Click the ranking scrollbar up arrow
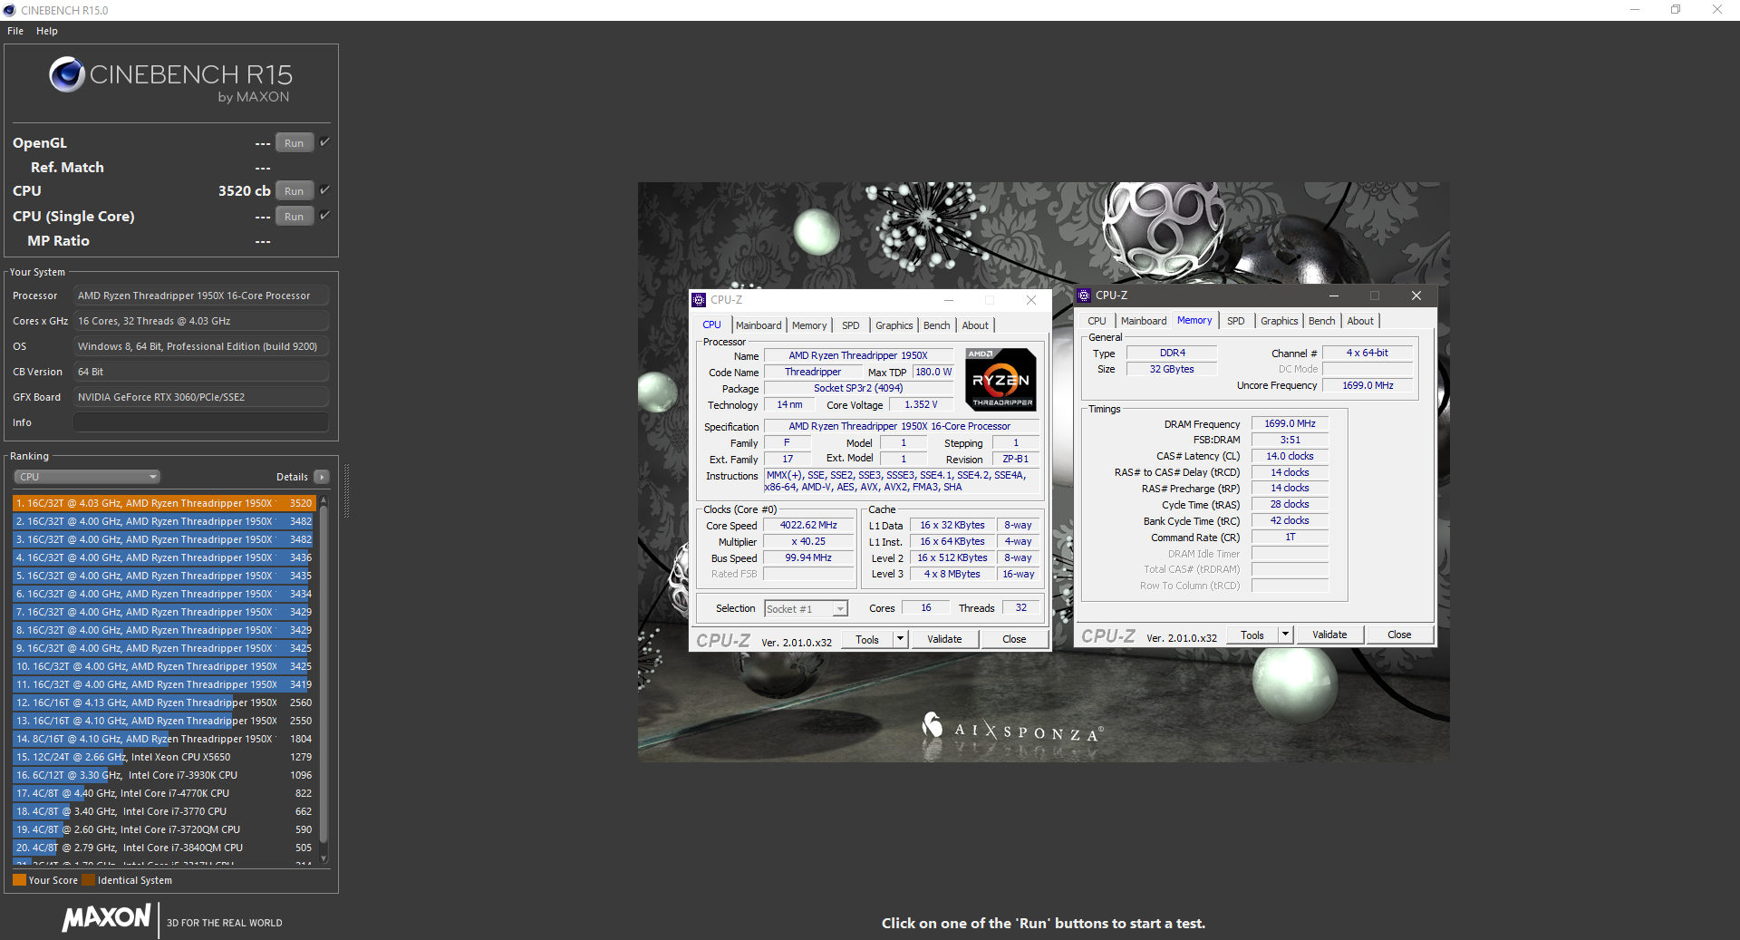 coord(324,500)
